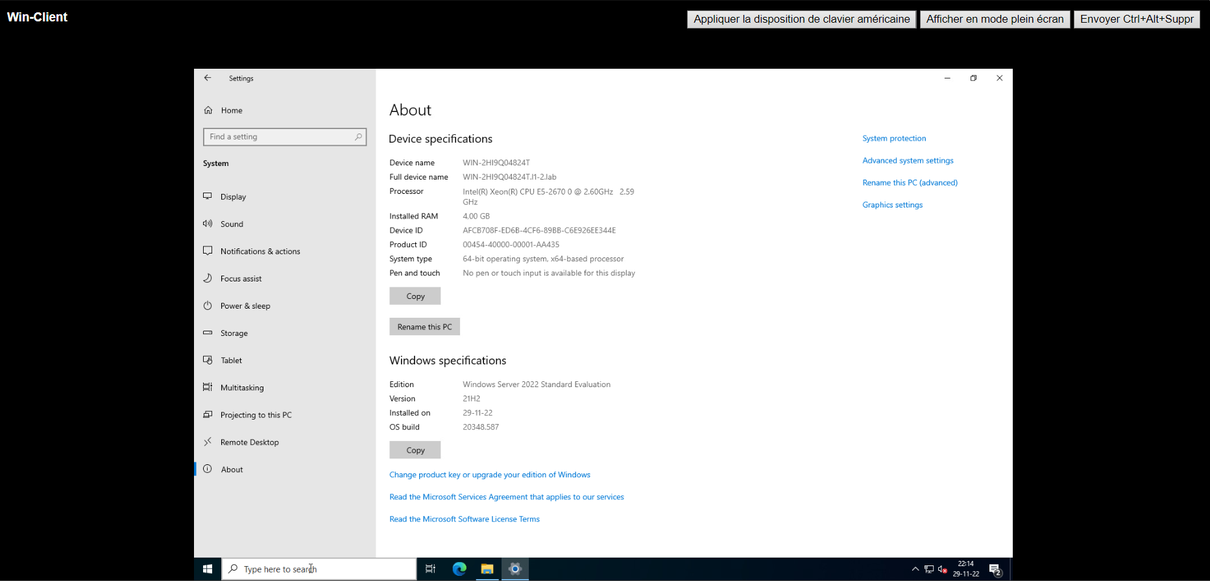The width and height of the screenshot is (1210, 581).
Task: Open Advanced system settings link
Action: pyautogui.click(x=908, y=160)
